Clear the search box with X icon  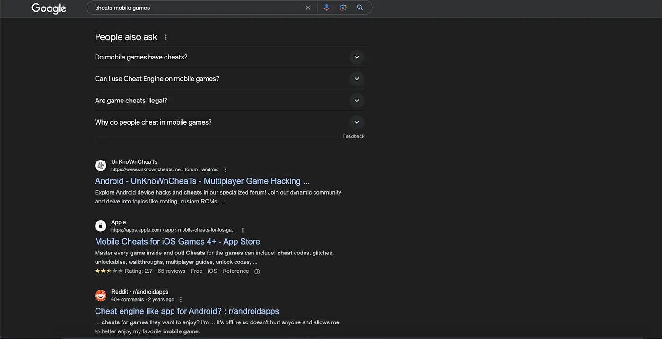click(308, 8)
